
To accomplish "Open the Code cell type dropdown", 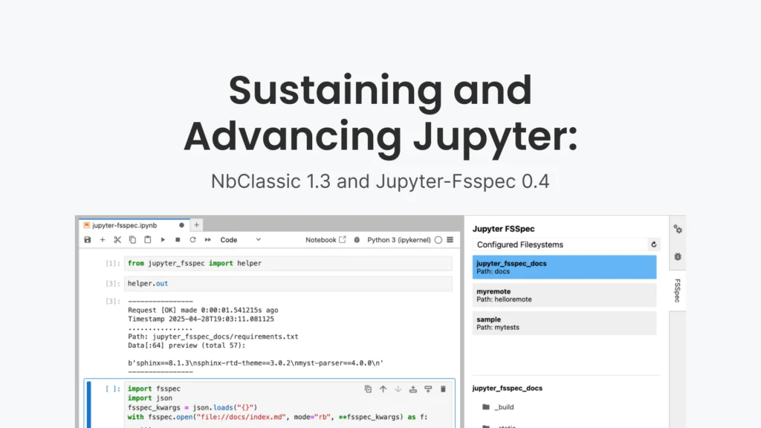I will tap(241, 240).
